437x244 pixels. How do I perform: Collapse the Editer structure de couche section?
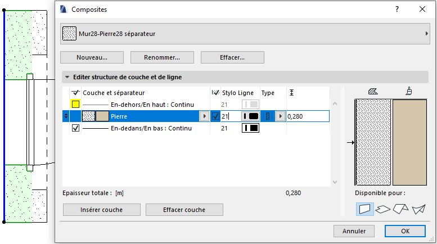tap(67, 77)
